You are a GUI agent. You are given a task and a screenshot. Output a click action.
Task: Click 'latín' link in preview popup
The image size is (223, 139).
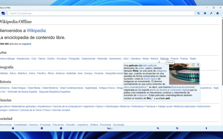(145, 66)
